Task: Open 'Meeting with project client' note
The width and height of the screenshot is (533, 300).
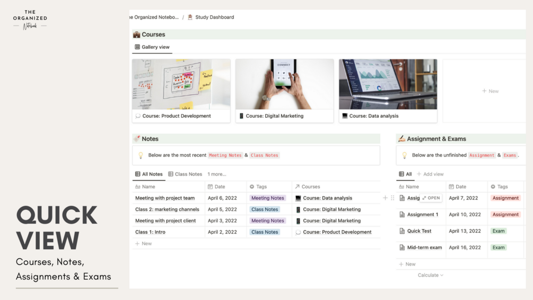Action: 165,220
